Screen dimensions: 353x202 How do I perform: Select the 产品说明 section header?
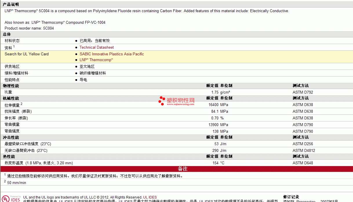(x=11, y=4)
